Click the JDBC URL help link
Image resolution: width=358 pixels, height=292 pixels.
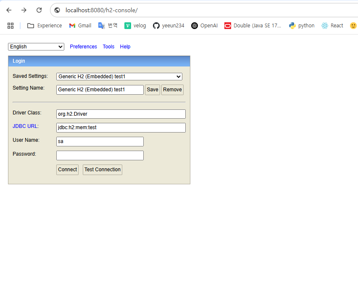25,126
